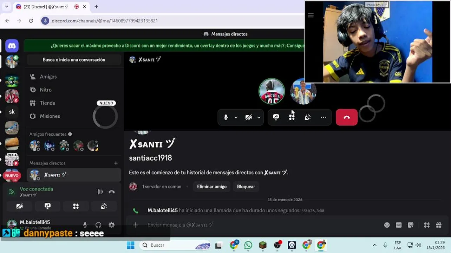This screenshot has width=451, height=253.
Task: Open soundboard from the sidebar voice panel
Action: (x=104, y=206)
